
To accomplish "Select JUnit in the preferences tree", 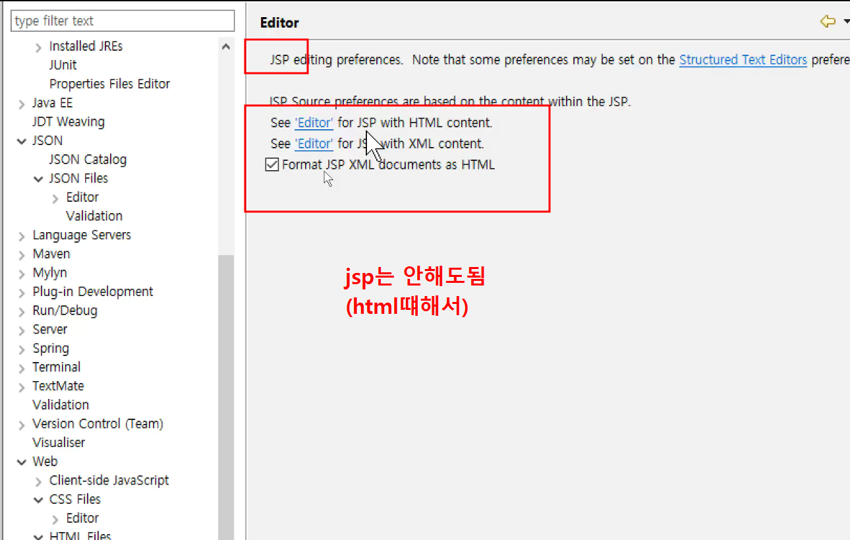I will (63, 65).
